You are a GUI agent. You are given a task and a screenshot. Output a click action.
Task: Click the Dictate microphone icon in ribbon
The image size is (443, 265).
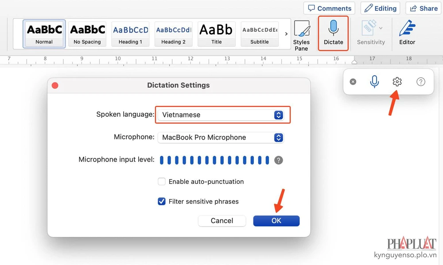point(333,29)
